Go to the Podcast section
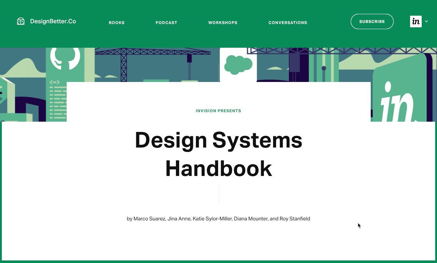This screenshot has width=437, height=263. (166, 23)
